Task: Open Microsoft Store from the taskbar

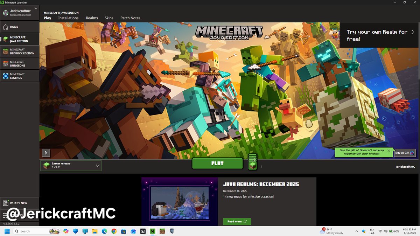Action: click(124, 231)
